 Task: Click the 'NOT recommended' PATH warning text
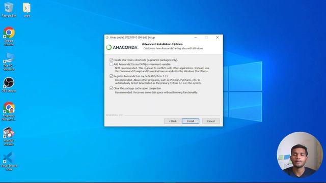click(x=162, y=70)
